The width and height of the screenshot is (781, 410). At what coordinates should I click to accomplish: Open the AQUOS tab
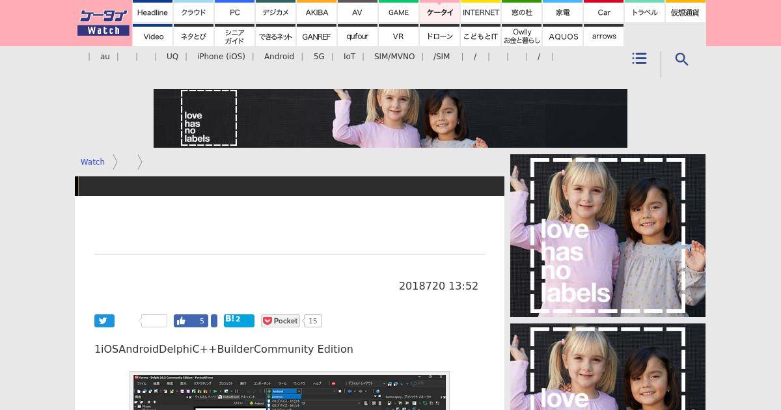562,36
